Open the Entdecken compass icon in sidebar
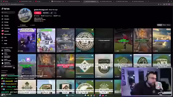This screenshot has width=173, height=97. click(2, 19)
